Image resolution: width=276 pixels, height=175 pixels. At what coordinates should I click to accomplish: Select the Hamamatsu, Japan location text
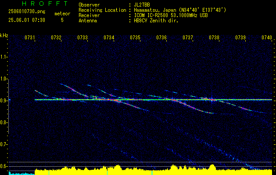pos(180,10)
